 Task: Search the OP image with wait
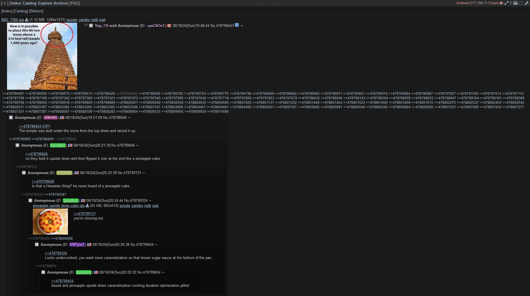[x=102, y=20]
